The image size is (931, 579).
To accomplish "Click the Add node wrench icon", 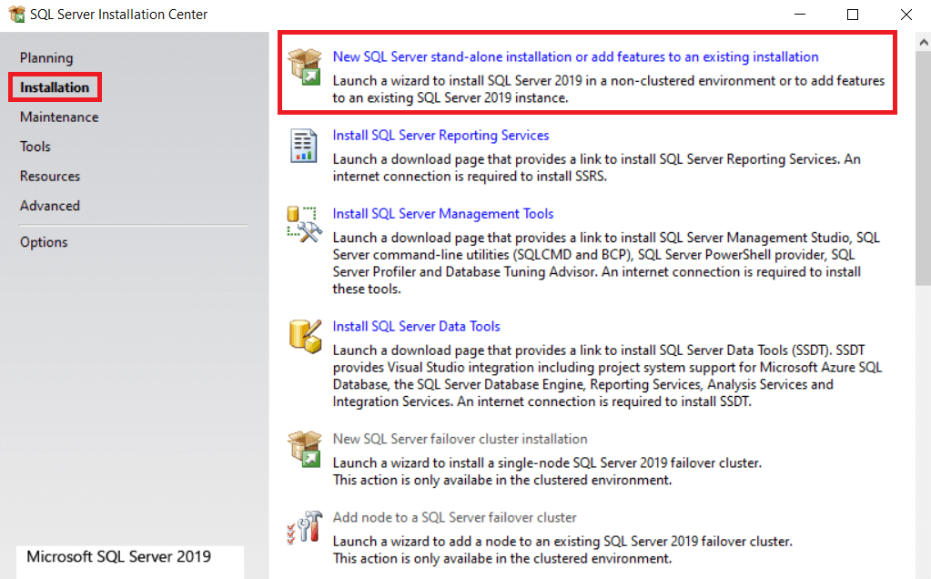I will click(x=305, y=527).
